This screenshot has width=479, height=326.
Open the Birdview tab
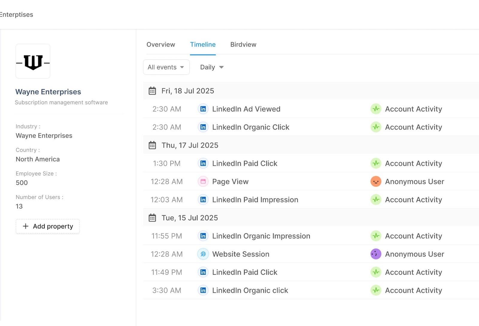coord(243,45)
